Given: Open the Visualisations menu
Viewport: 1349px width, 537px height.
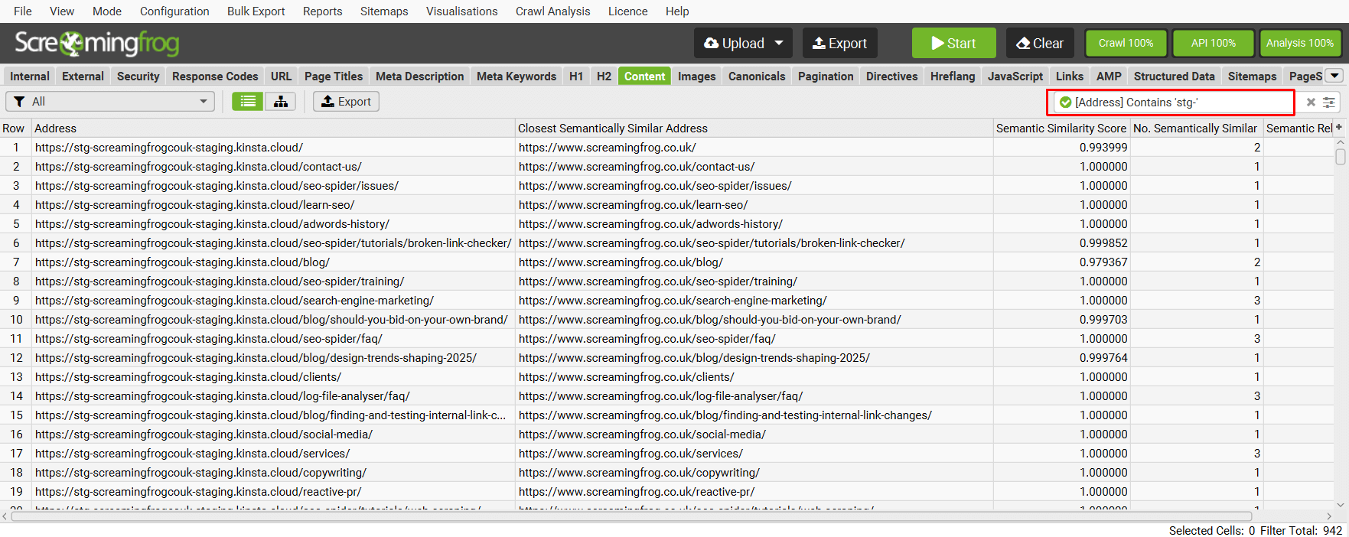Looking at the screenshot, I should click(461, 11).
